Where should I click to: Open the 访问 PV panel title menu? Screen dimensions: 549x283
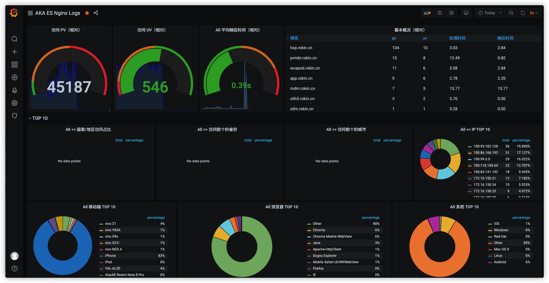(x=65, y=30)
